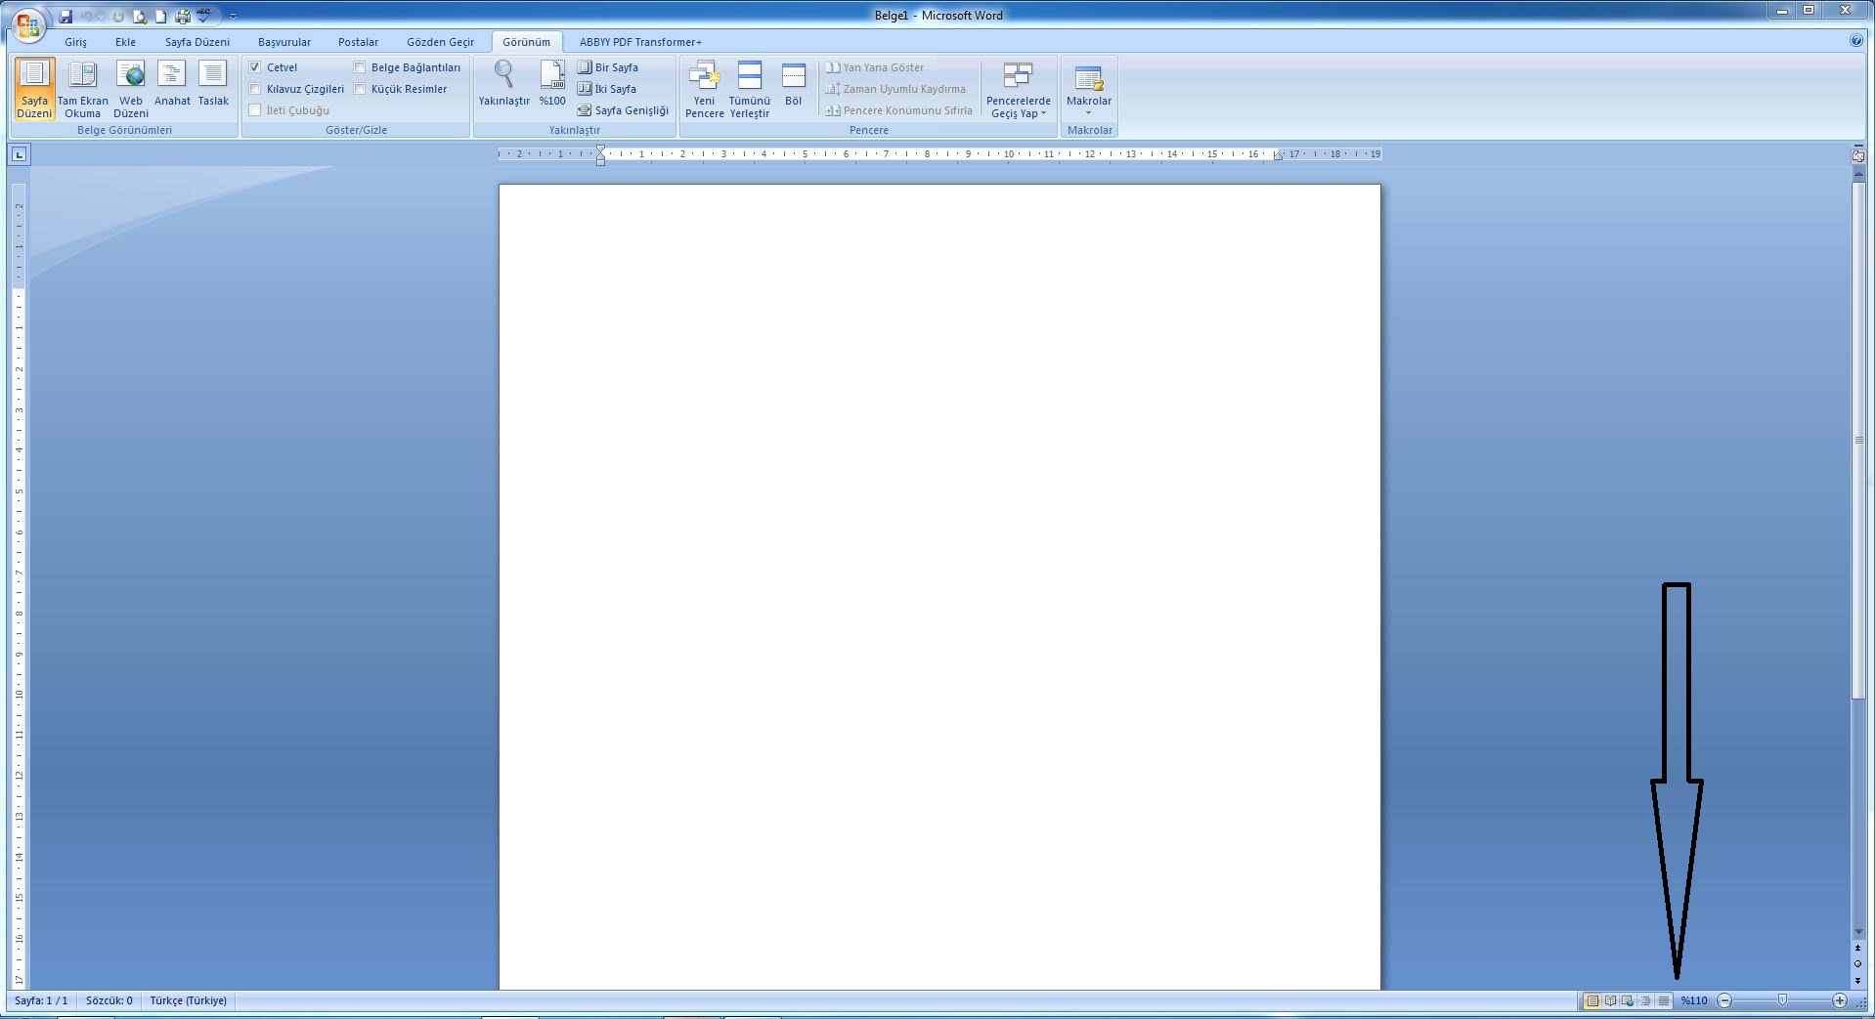This screenshot has width=1875, height=1019.
Task: Quick print using the printer icon
Action: click(183, 16)
